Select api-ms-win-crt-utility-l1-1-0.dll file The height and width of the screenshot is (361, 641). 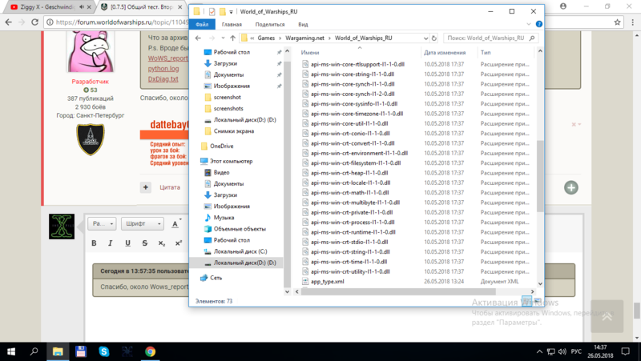[x=350, y=271]
